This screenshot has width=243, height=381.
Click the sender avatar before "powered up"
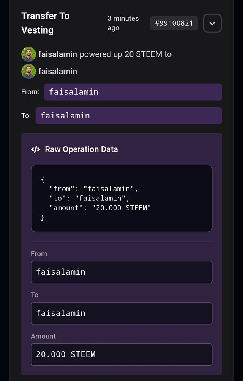[x=28, y=54]
